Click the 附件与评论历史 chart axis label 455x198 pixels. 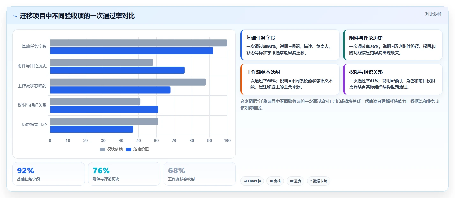click(x=32, y=66)
